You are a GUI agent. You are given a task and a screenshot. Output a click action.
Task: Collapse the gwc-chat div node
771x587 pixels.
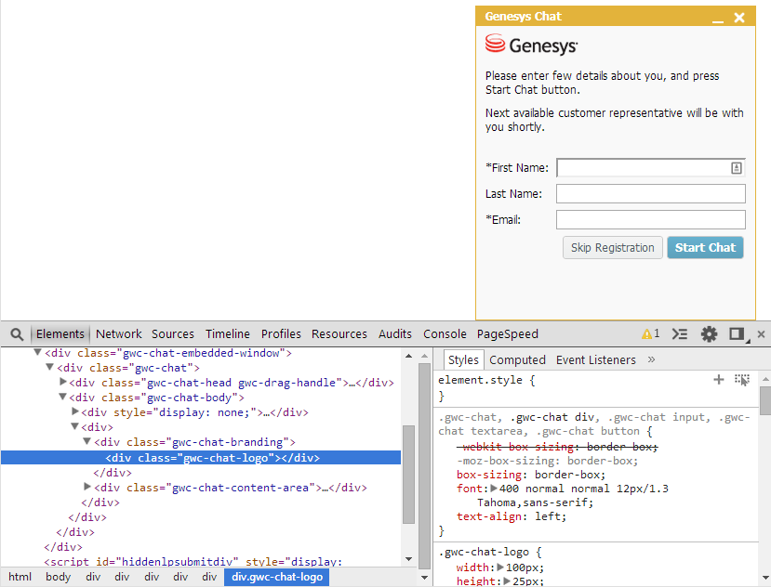[x=49, y=367]
